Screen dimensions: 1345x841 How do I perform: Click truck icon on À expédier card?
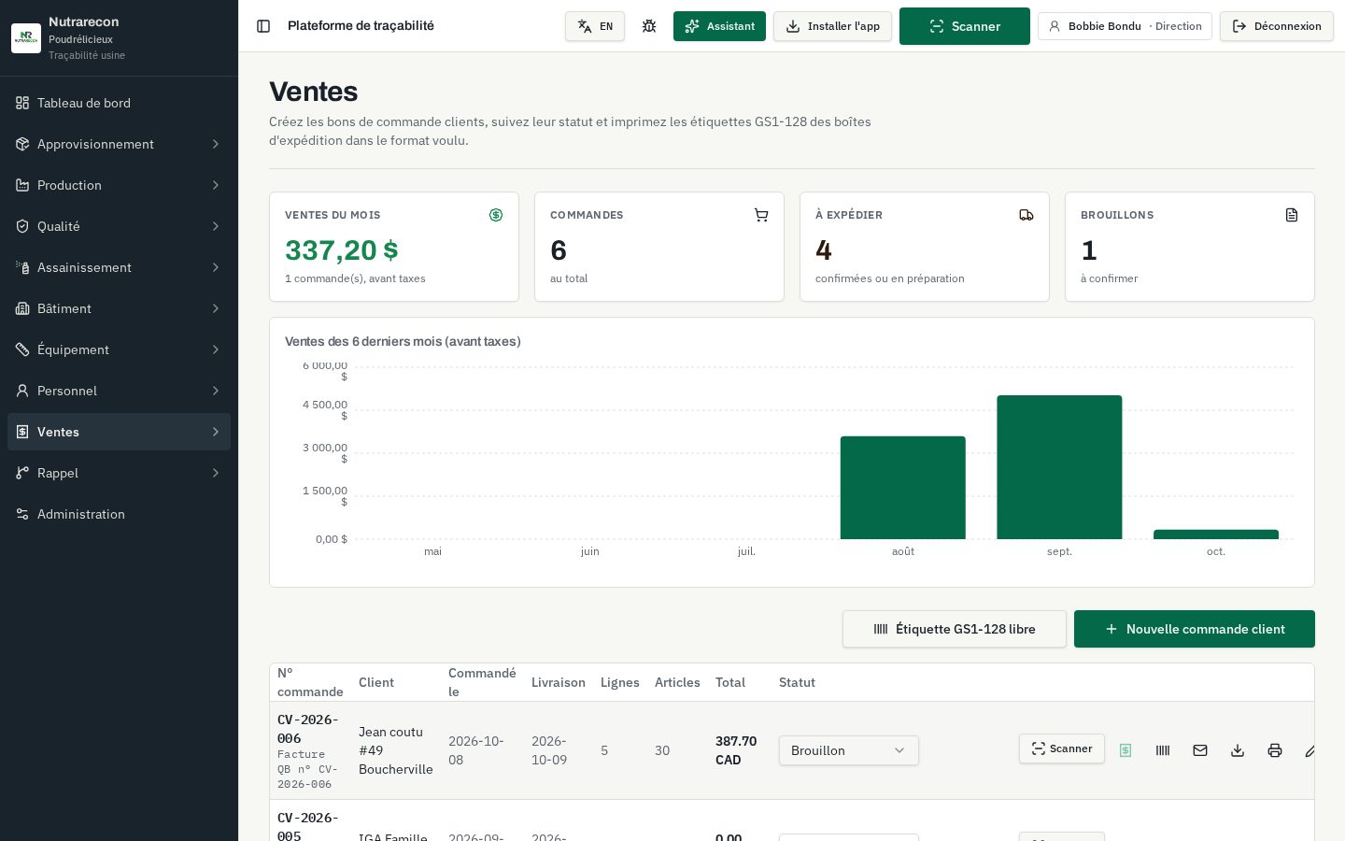tap(1026, 215)
